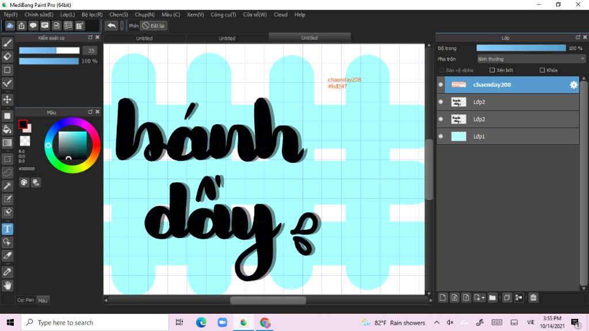Close the Màu color panel

[x=98, y=112]
